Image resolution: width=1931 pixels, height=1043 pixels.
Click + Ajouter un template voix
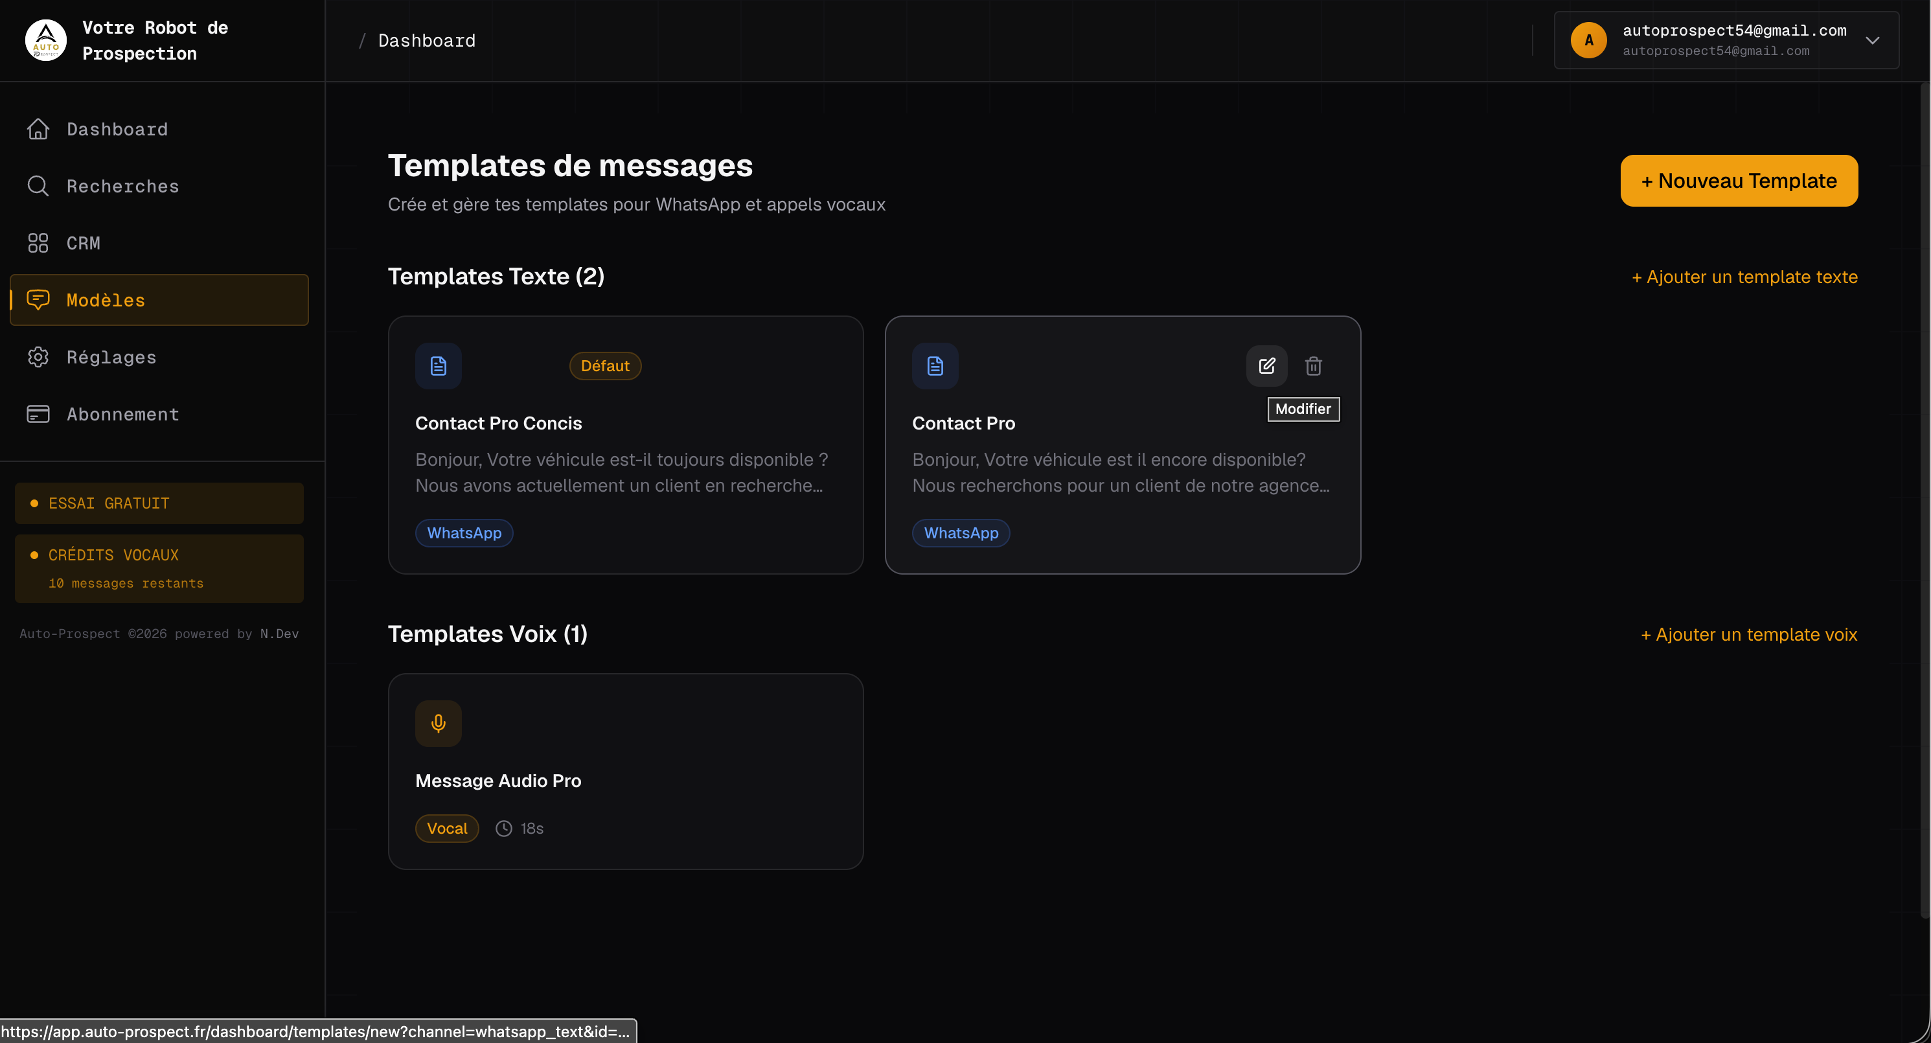tap(1749, 634)
